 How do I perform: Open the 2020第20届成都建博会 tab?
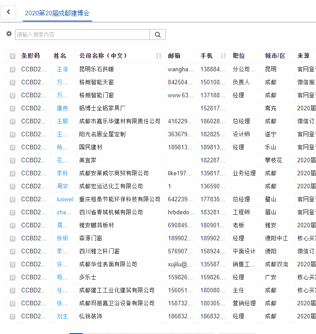[57, 13]
